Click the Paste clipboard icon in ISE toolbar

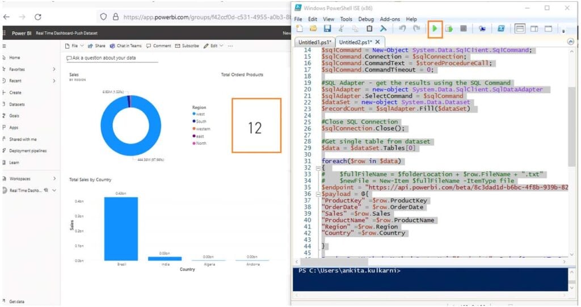369,28
